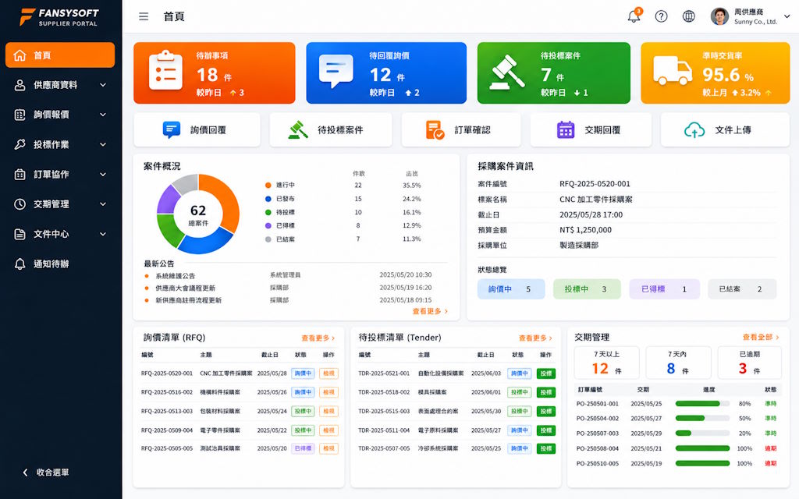The image size is (799, 499).
Task: Click 投標 button for TDR-2025-0521-001
Action: (x=545, y=373)
